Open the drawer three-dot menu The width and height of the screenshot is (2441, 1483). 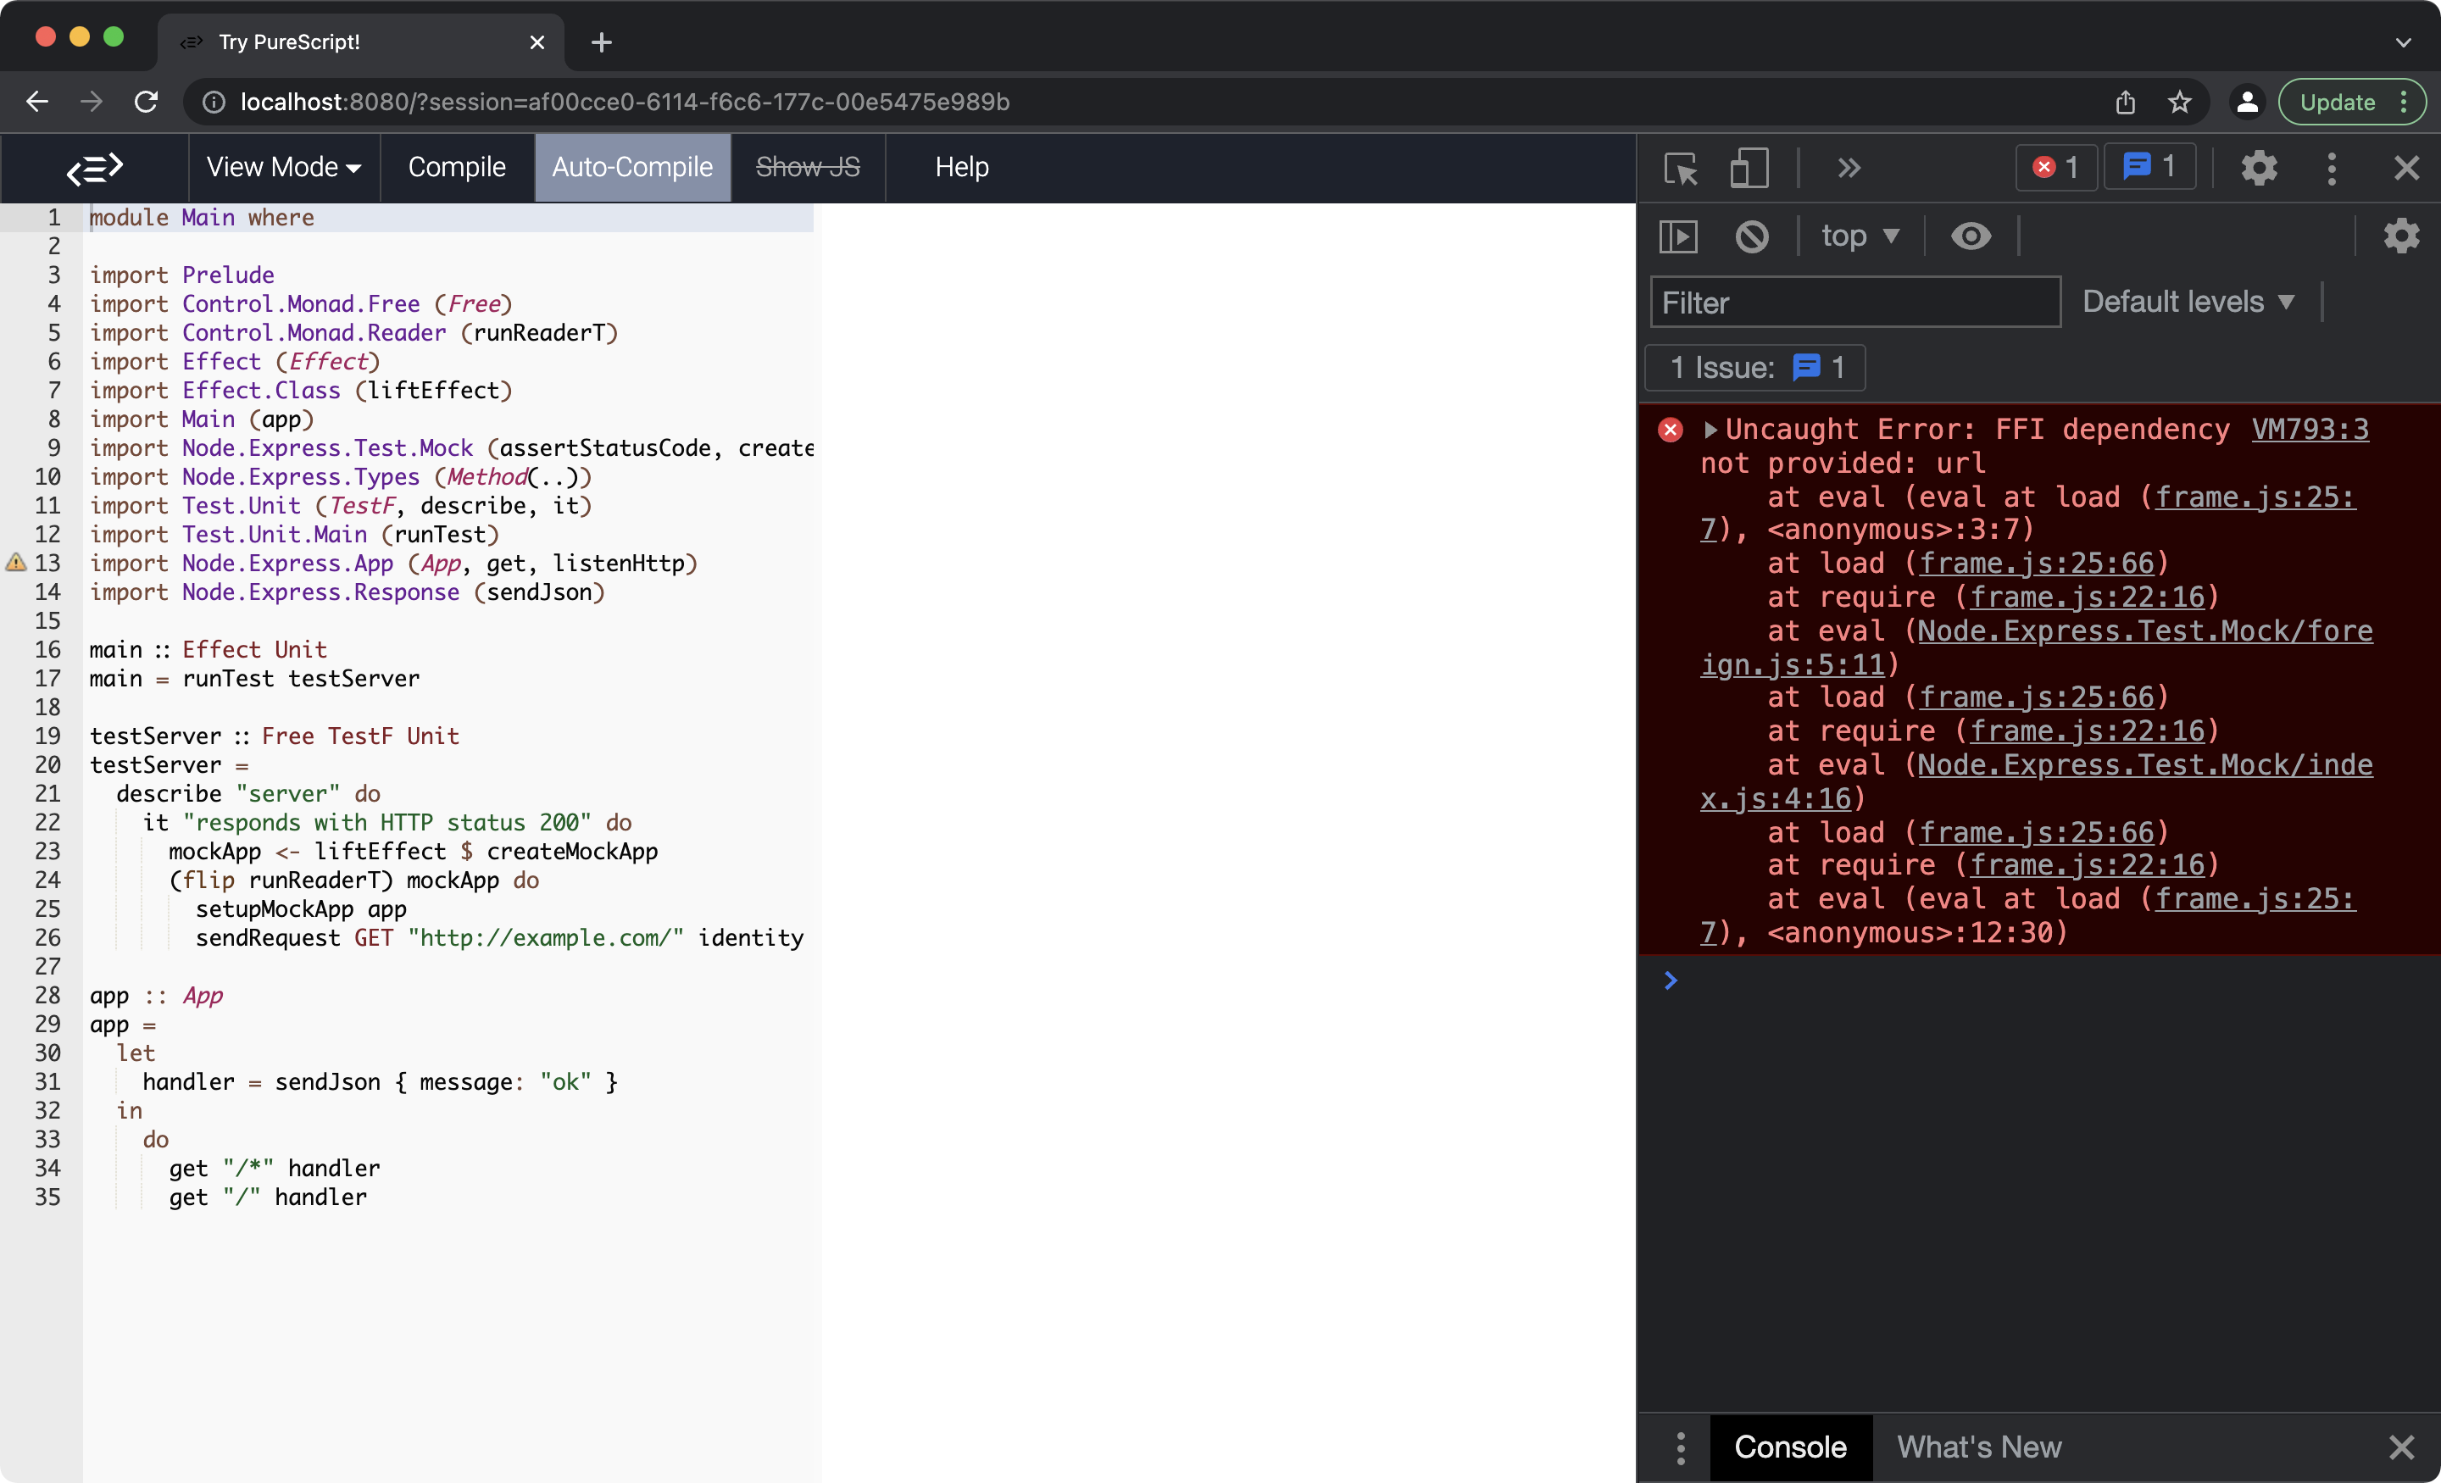(x=1680, y=1447)
